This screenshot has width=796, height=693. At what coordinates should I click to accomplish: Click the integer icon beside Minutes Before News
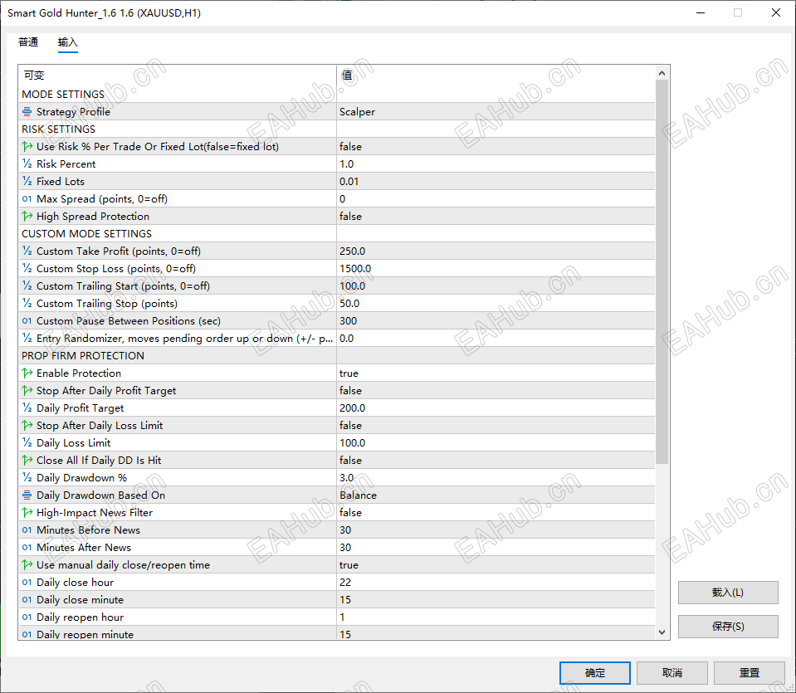click(27, 530)
